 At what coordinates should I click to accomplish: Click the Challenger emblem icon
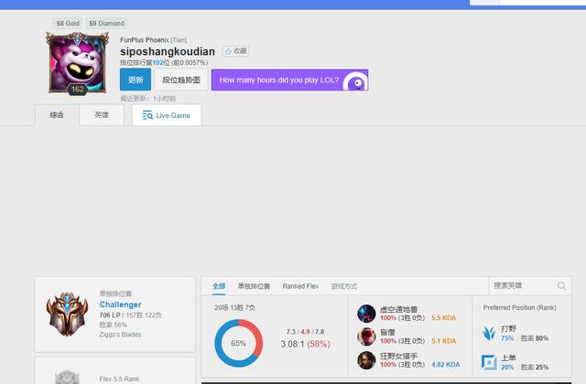coord(67,315)
